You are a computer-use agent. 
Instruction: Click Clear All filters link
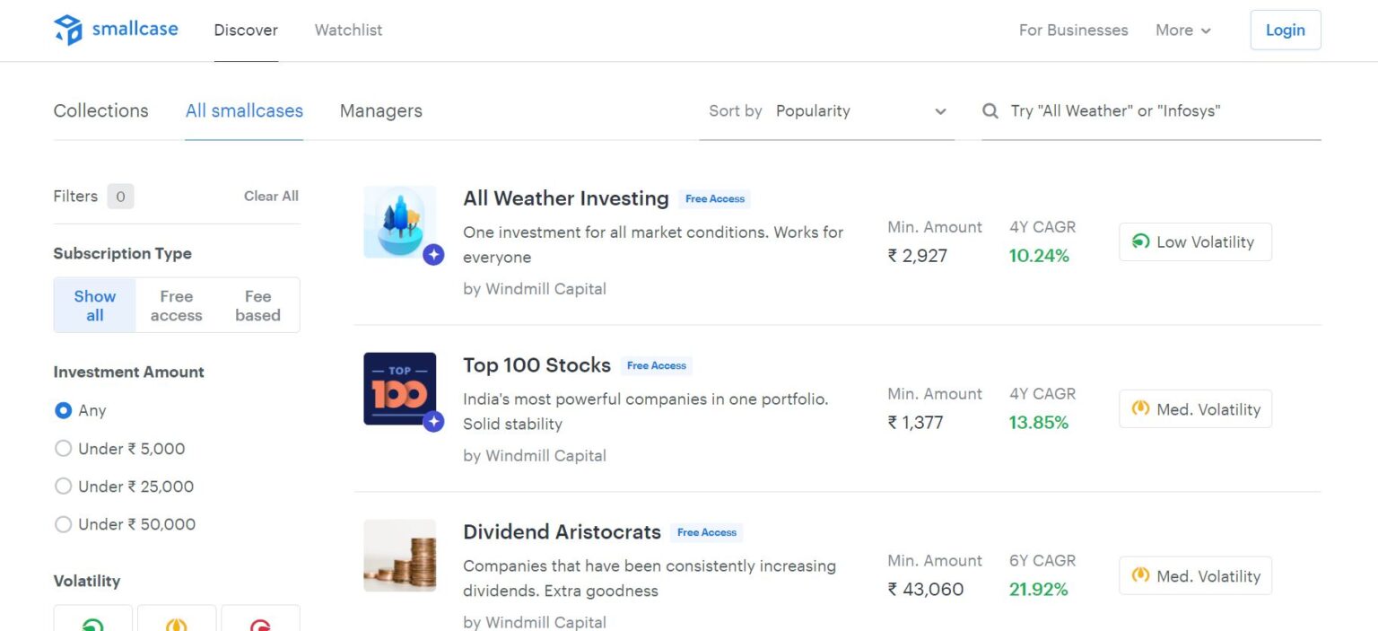(271, 196)
